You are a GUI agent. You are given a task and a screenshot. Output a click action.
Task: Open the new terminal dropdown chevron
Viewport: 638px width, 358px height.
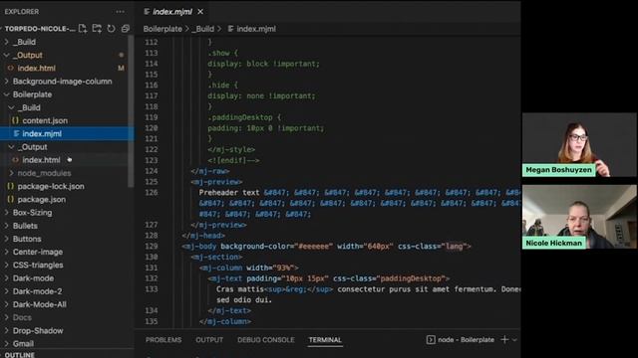click(x=514, y=340)
